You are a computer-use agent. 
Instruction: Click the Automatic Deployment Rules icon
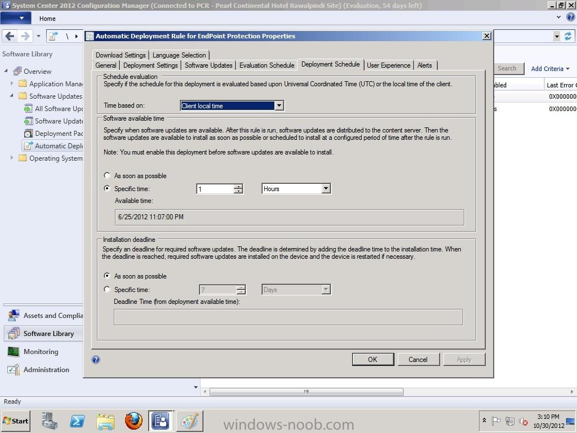click(28, 146)
